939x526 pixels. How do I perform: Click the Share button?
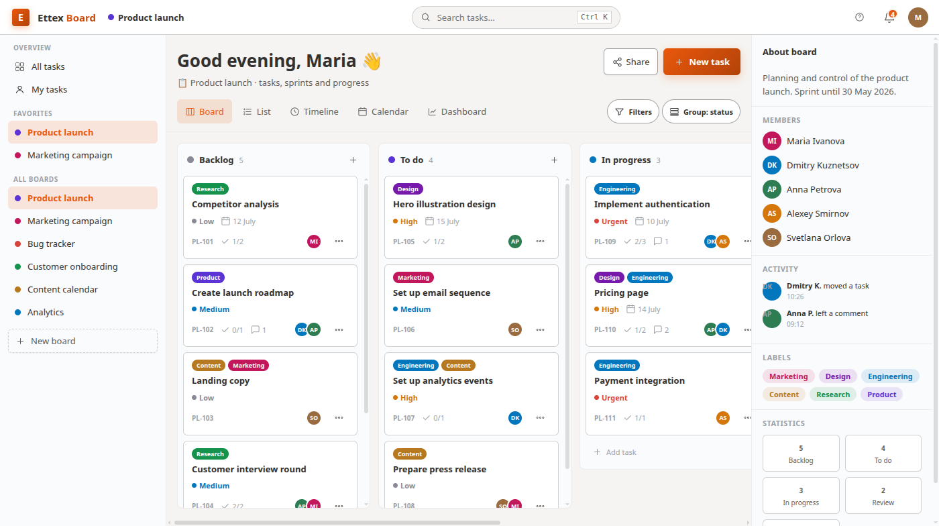(631, 62)
